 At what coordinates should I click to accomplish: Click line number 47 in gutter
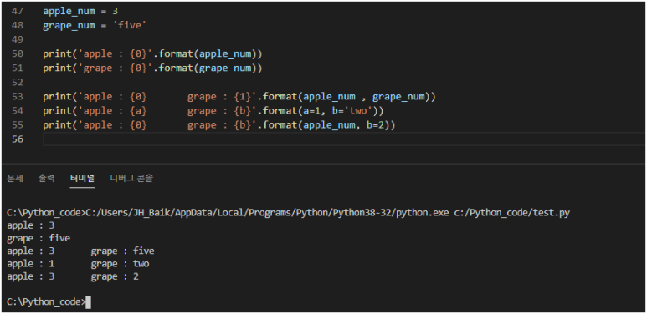18,11
